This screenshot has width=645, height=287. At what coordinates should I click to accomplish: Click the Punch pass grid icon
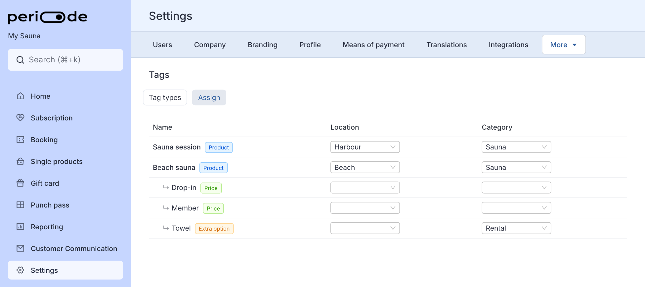coord(21,205)
